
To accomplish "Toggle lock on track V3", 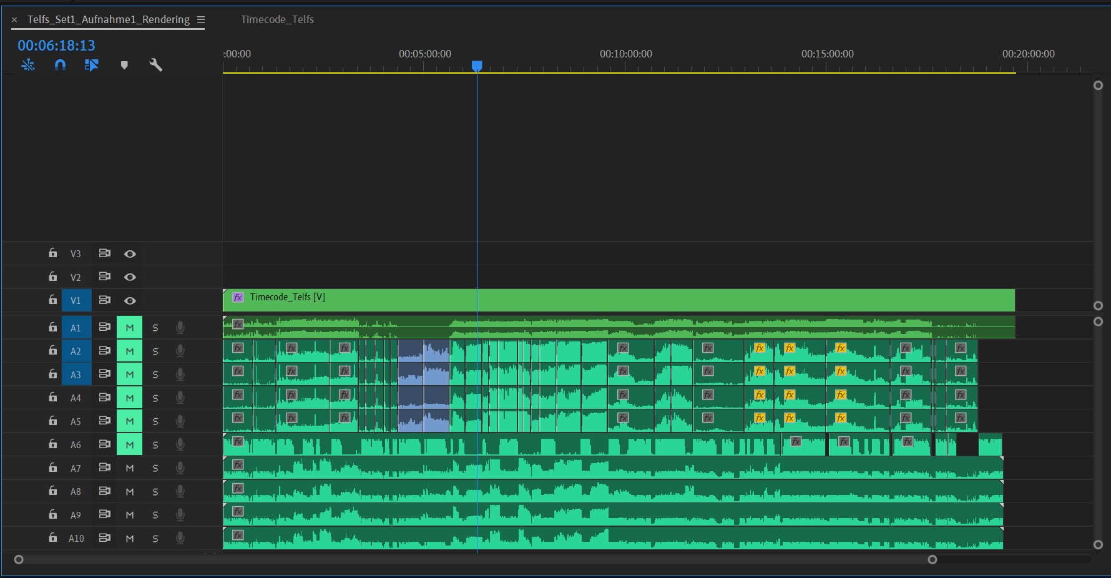I will tap(53, 253).
